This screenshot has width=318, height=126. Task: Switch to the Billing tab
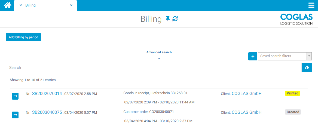pos(30,5)
